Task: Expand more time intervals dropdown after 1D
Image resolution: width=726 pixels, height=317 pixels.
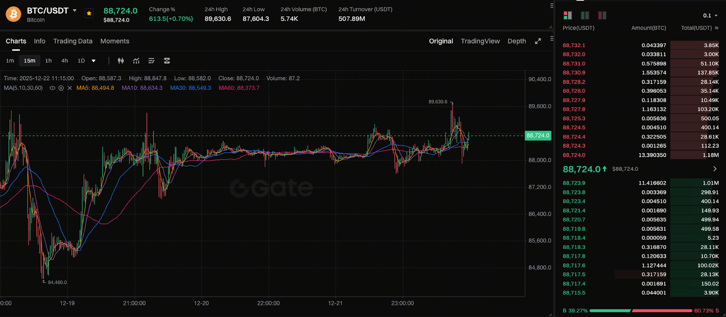Action: (x=93, y=60)
